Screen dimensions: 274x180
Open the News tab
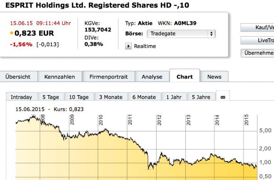click(x=214, y=77)
